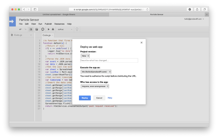Open the File menu
This screenshot has height=139, width=218.
click(x=21, y=24)
